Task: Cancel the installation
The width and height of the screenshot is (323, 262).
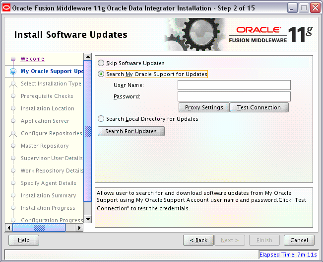Action: tap(299, 240)
